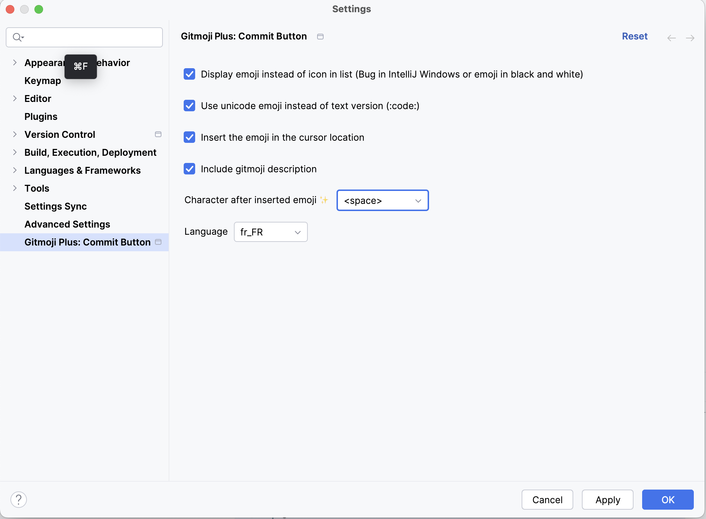Toggle Use unicode emoji checkbox
Viewport: 706px width, 519px height.
[x=189, y=106]
